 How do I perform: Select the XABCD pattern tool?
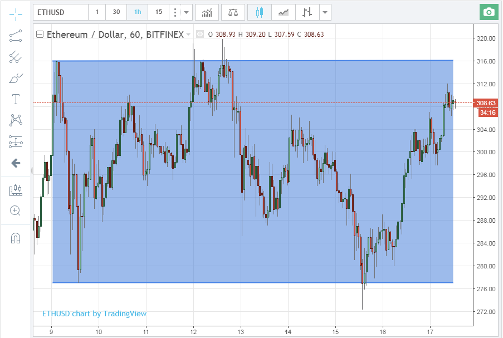pyautogui.click(x=16, y=120)
